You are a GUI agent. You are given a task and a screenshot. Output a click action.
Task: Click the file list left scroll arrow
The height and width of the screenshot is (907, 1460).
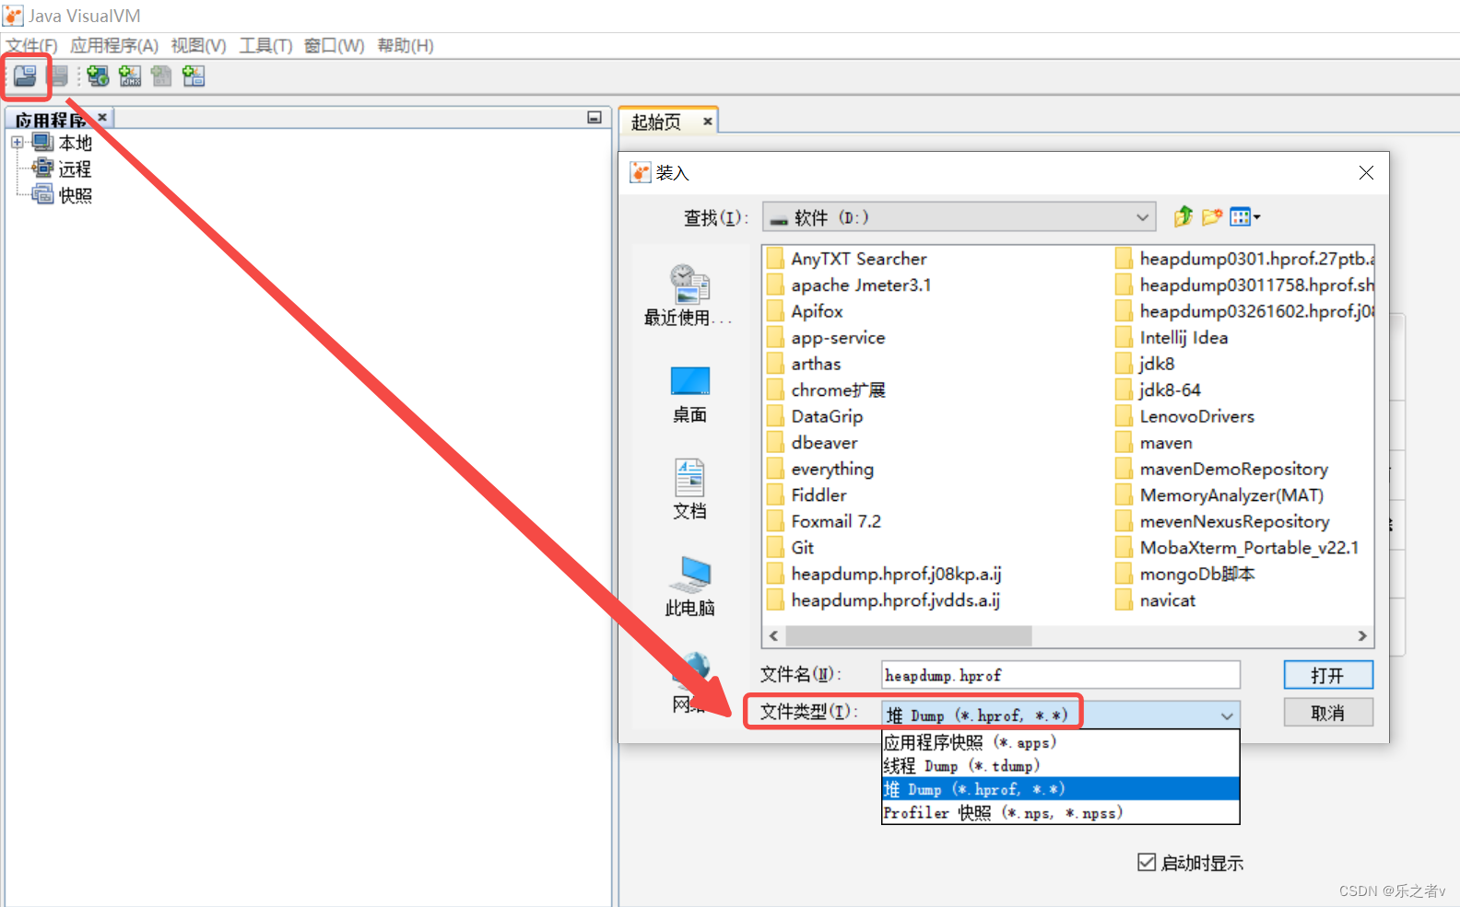(x=773, y=636)
